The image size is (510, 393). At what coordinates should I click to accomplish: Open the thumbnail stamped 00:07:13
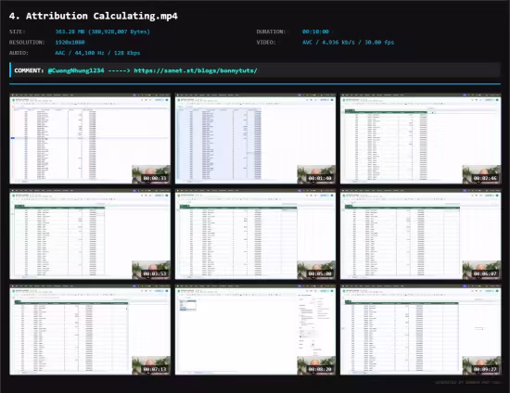(90, 330)
